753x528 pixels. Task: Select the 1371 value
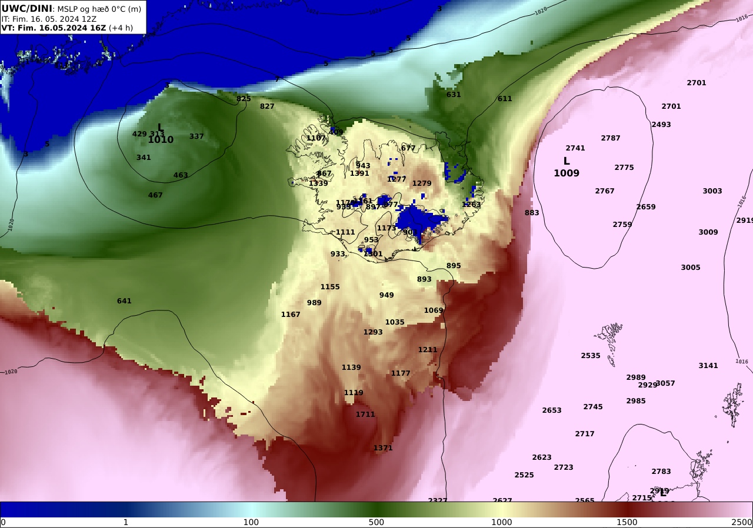click(x=383, y=448)
